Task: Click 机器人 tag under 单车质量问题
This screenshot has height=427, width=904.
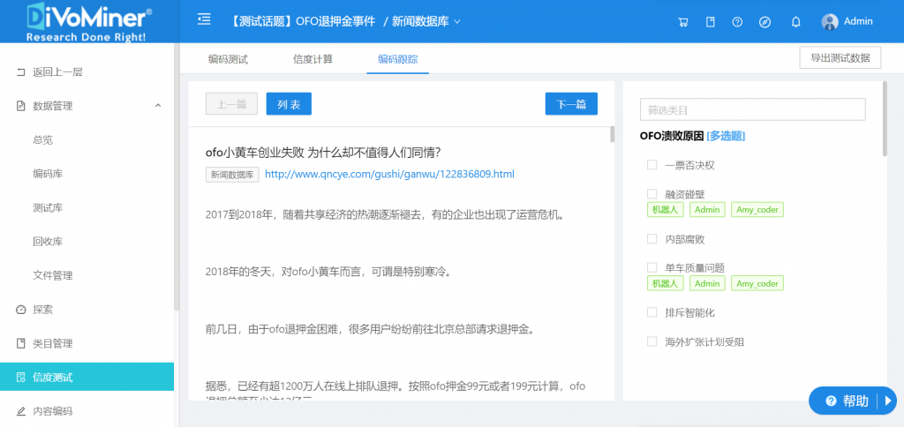Action: click(x=666, y=283)
